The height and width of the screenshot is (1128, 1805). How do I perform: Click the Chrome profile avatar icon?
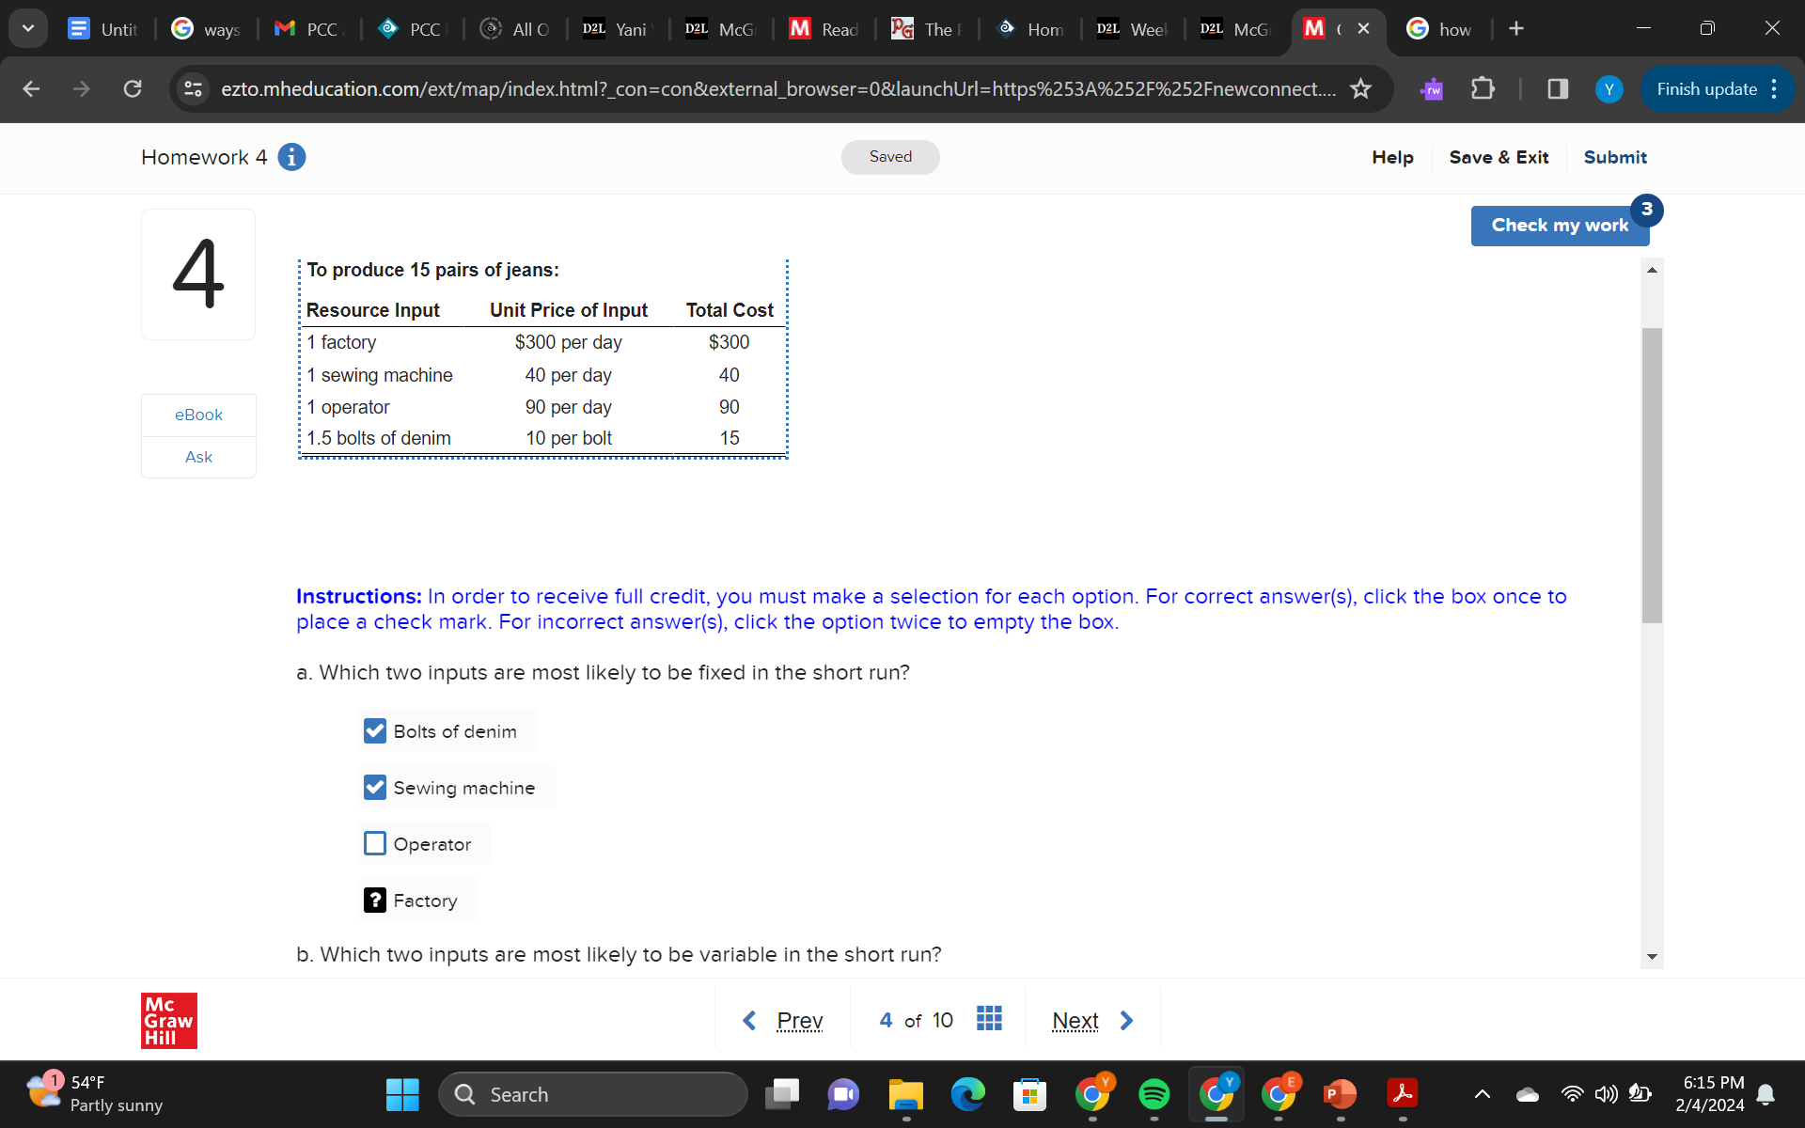1609,89
